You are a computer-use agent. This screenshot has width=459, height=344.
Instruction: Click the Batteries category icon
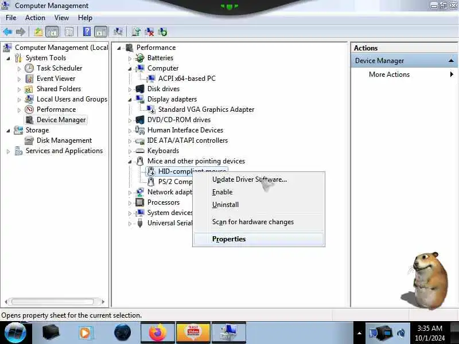(140, 58)
